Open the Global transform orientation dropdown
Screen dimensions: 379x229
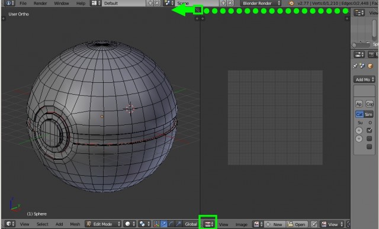(191, 224)
